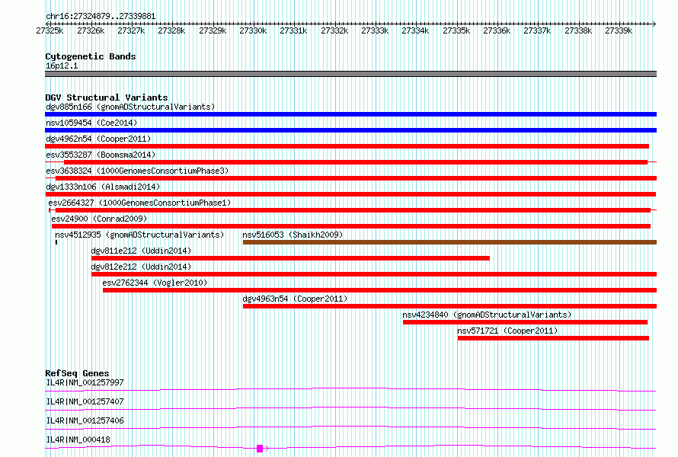Click the red bar of dgv4963n54
678x457 pixels.
(449, 306)
